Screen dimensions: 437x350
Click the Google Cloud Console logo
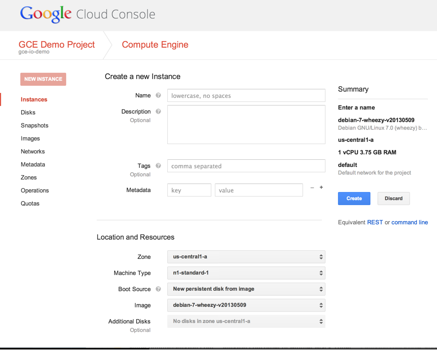point(88,14)
